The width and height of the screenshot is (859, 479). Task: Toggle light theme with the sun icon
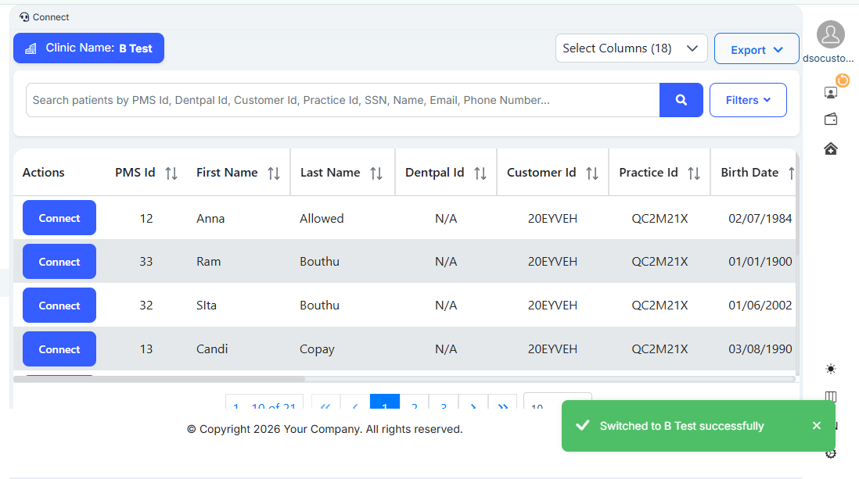(x=830, y=369)
